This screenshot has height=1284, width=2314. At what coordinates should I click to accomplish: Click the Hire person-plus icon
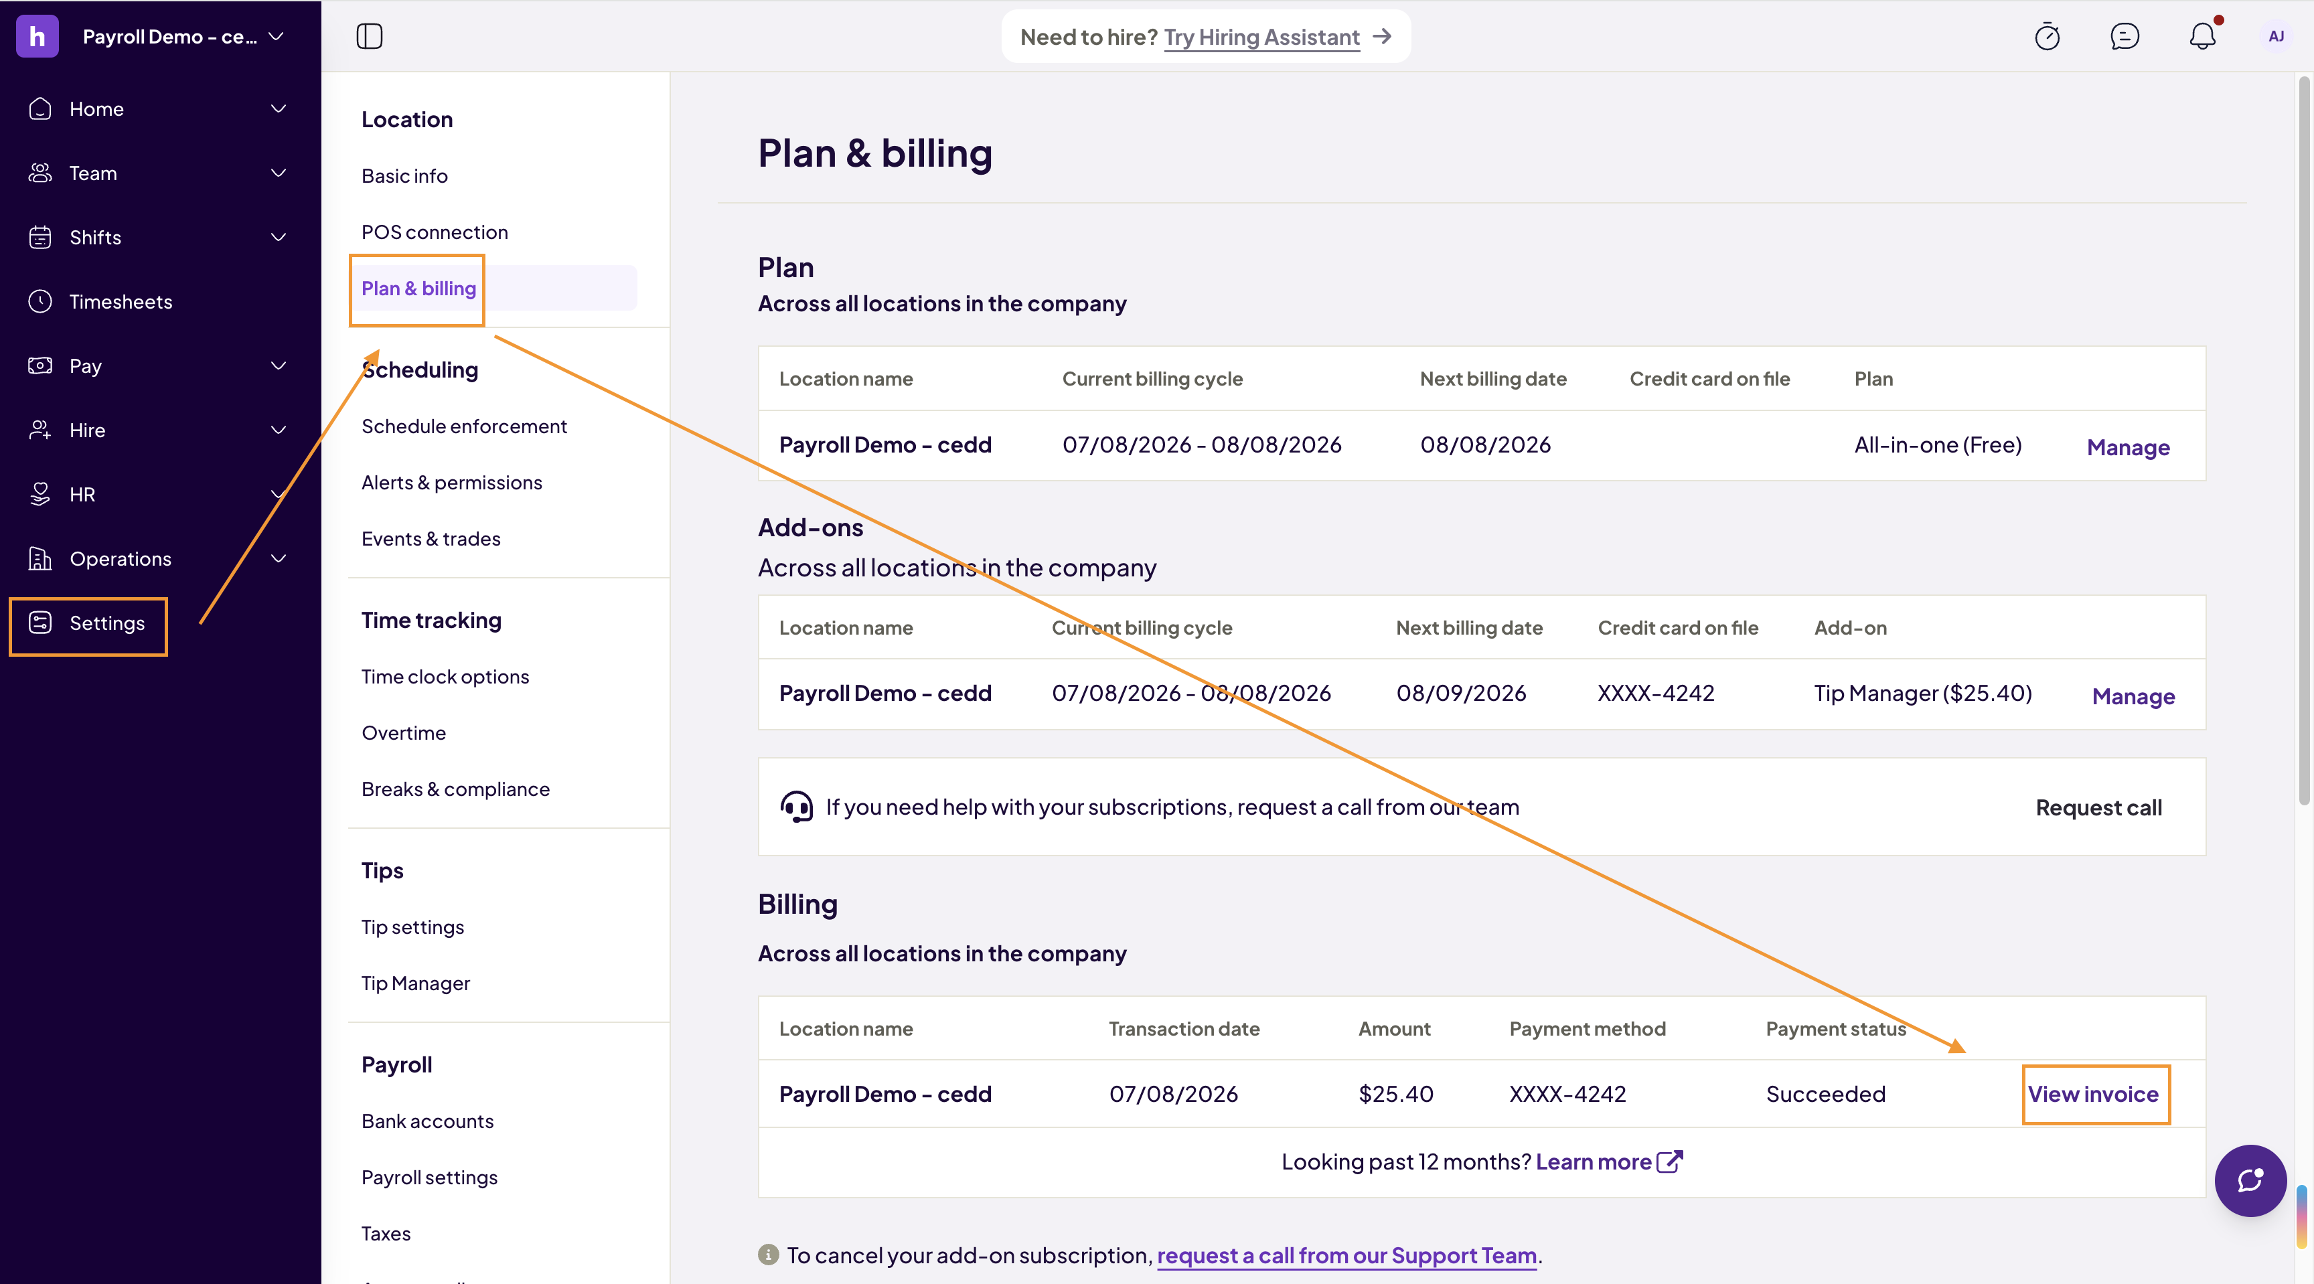coord(40,430)
